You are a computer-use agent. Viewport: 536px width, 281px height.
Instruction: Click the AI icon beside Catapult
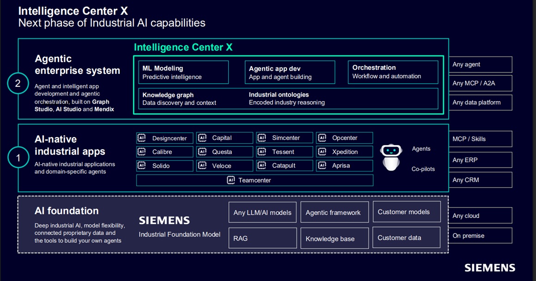[262, 165]
